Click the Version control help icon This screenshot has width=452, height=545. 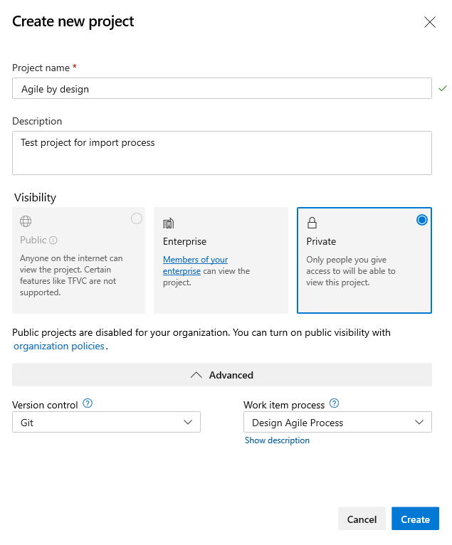coord(88,404)
